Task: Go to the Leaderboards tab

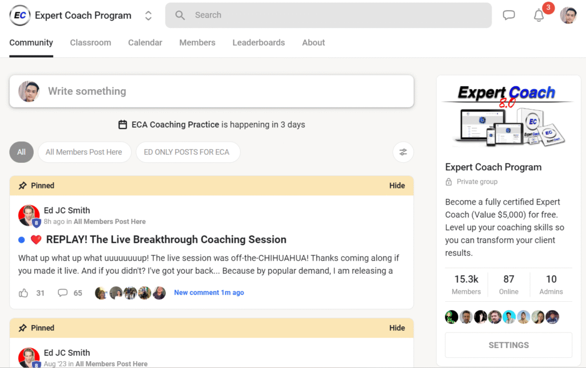Action: pyautogui.click(x=259, y=42)
